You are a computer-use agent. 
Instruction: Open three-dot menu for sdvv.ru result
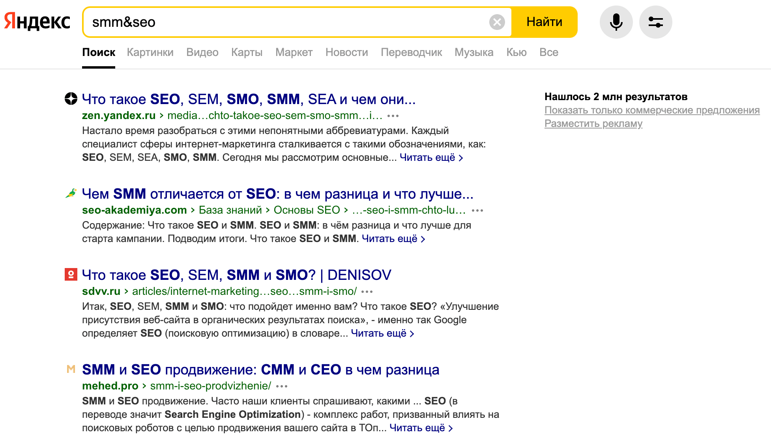point(367,292)
